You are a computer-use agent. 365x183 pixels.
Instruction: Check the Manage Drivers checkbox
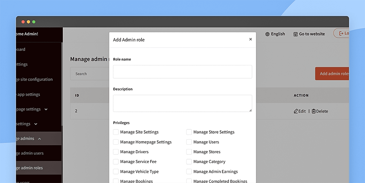(x=116, y=152)
